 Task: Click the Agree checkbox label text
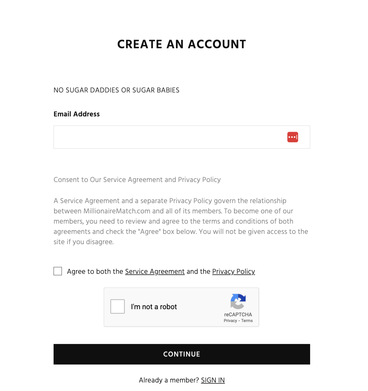pyautogui.click(x=94, y=271)
